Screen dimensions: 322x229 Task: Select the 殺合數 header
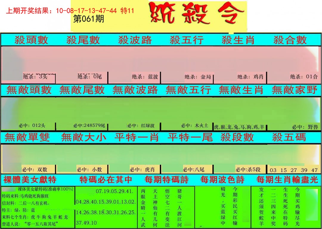coord(290,40)
